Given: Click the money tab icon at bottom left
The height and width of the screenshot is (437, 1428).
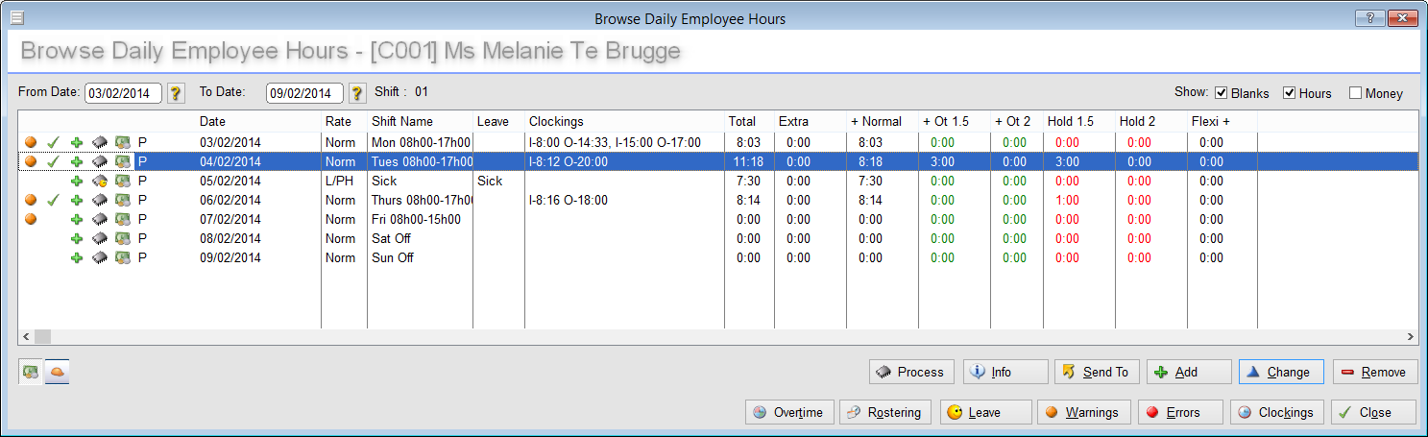Looking at the screenshot, I should point(31,372).
